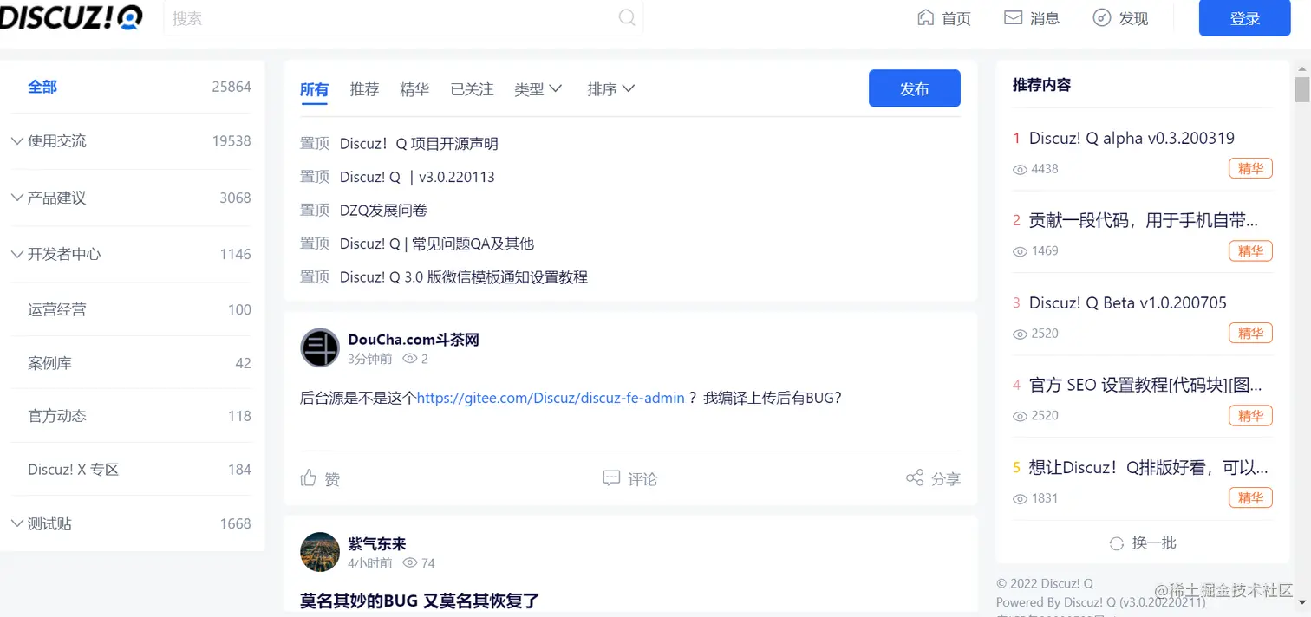Open the 首页 home icon

click(926, 17)
